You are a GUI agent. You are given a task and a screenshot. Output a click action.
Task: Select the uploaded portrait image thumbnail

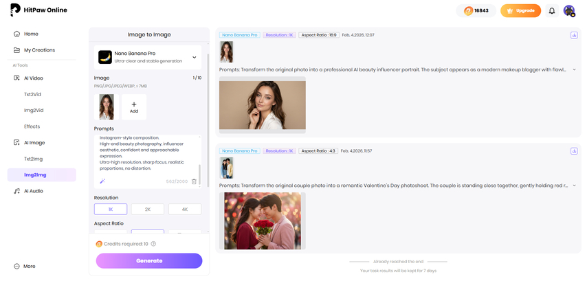107,107
